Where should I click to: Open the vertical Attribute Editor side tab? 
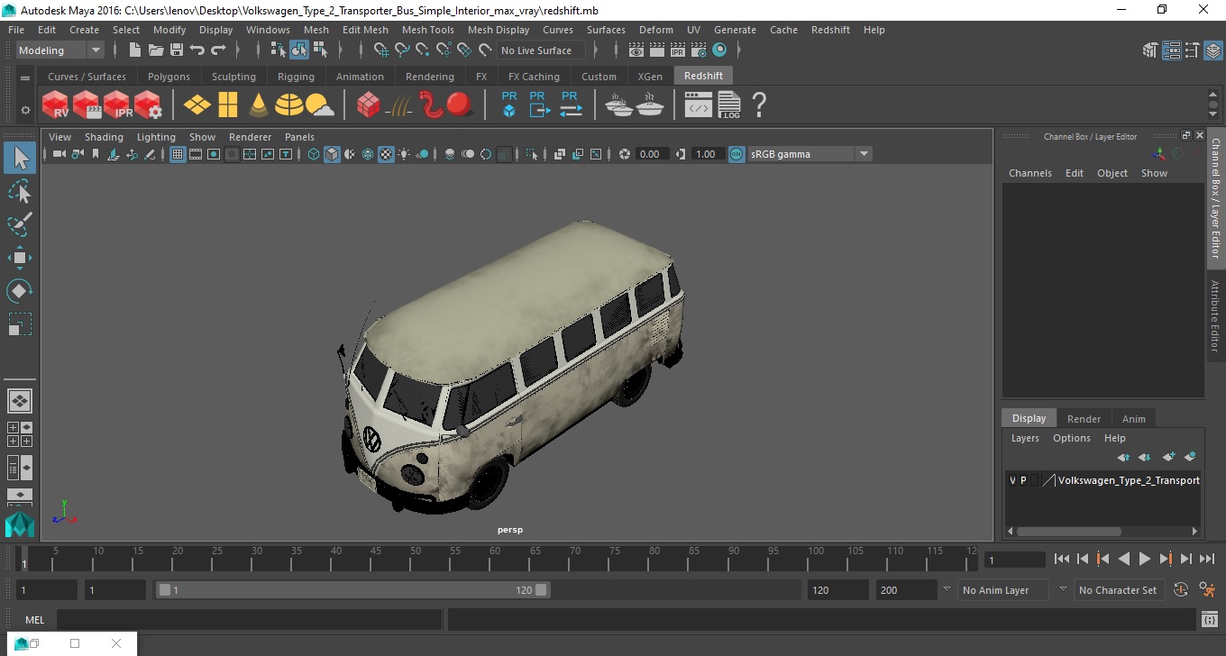pos(1215,315)
